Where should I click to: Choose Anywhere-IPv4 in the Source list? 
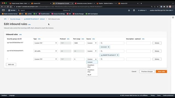(x=92, y=66)
